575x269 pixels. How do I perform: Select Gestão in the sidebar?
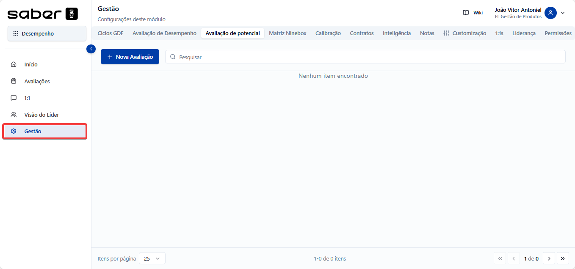(x=33, y=132)
